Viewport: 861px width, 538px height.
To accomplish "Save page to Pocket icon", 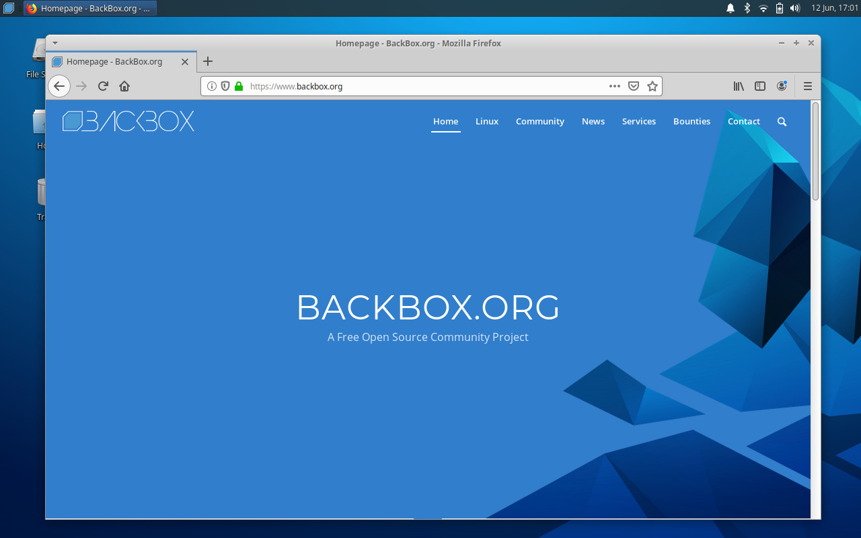I will 634,86.
